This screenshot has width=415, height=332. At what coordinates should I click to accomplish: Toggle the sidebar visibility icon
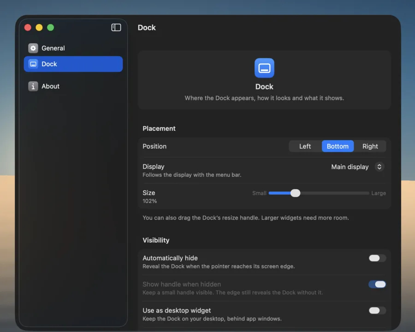[116, 28]
